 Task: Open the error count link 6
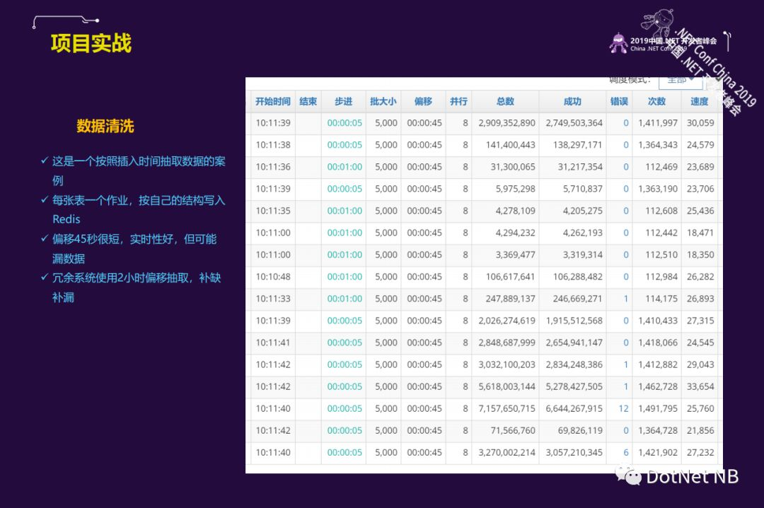point(626,452)
